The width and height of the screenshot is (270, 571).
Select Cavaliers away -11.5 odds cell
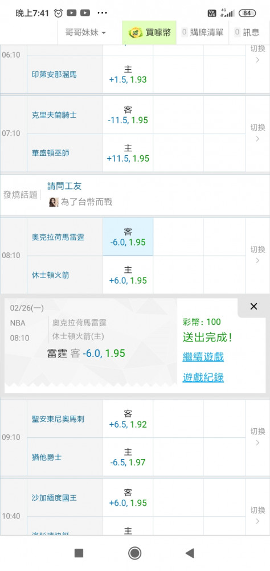128,115
